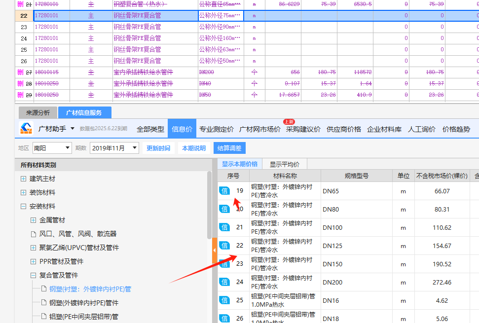Click the 信 badge for DN18 row

click(224, 319)
